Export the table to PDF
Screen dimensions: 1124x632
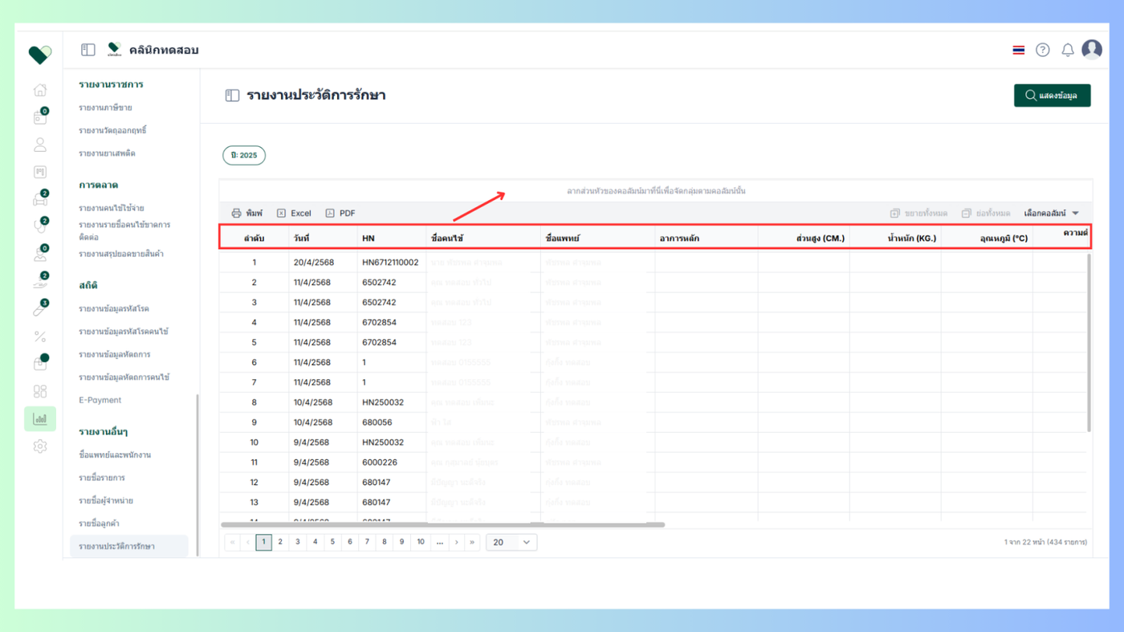point(340,214)
